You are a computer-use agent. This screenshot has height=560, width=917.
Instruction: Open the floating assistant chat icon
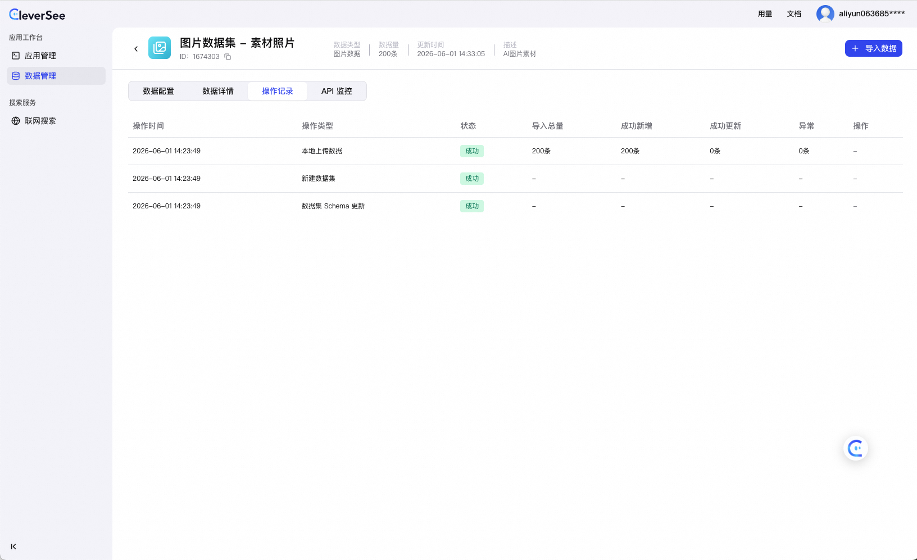[x=856, y=448]
